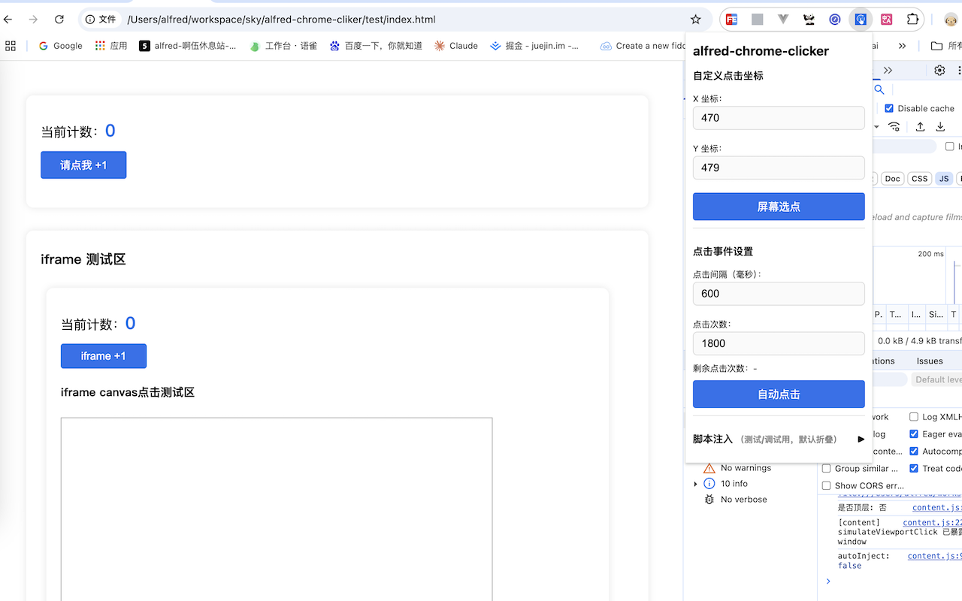Open the Default levels dropdown
The width and height of the screenshot is (962, 601).
point(936,380)
